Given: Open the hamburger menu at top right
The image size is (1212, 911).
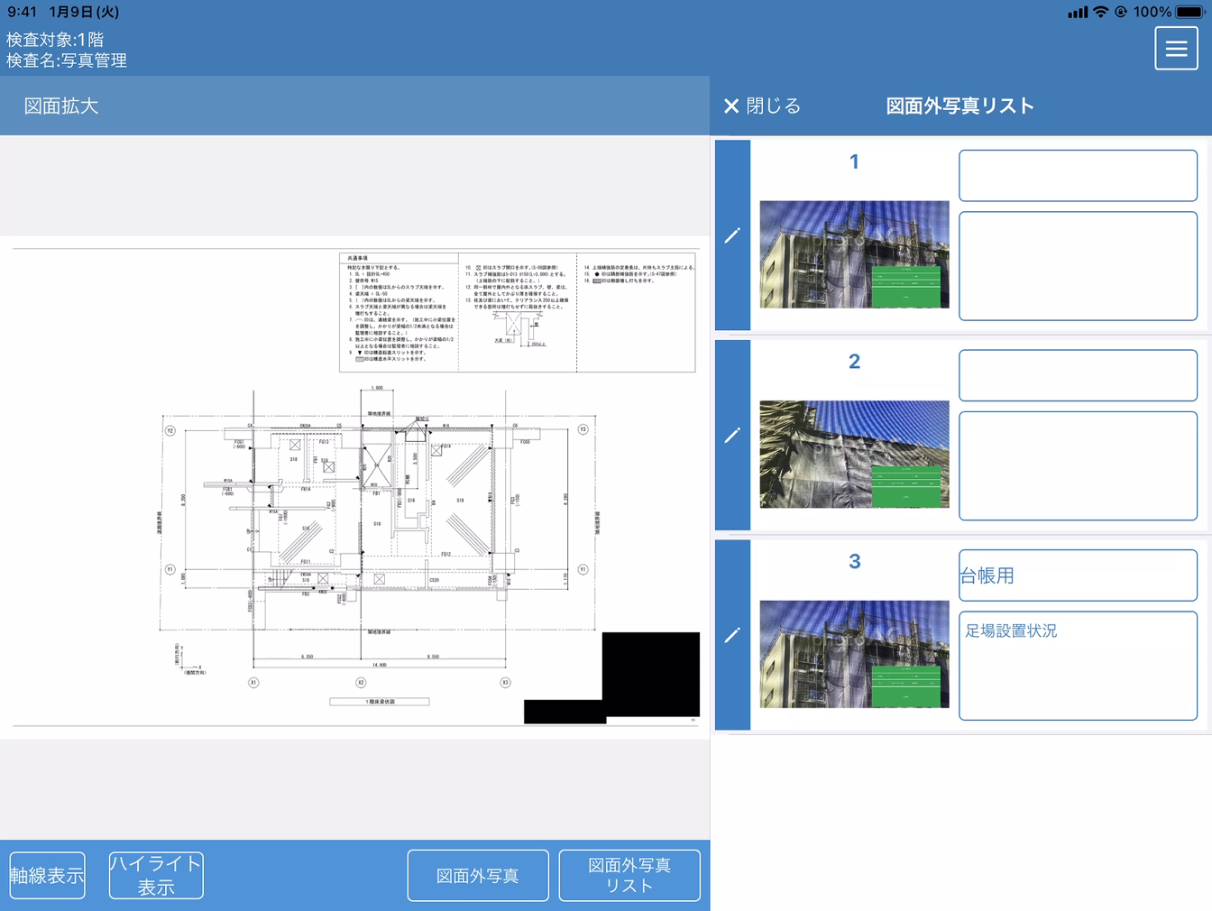Looking at the screenshot, I should pyautogui.click(x=1176, y=48).
